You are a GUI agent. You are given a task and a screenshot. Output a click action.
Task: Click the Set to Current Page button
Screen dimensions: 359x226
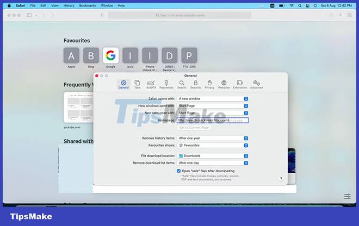click(x=194, y=128)
